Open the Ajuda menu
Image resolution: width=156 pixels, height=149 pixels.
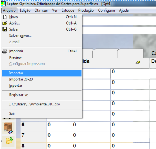pos(124,10)
